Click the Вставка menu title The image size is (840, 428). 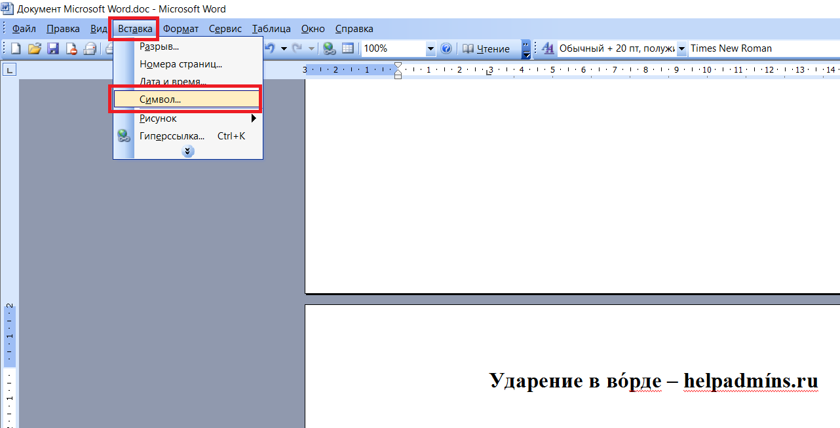[135, 29]
